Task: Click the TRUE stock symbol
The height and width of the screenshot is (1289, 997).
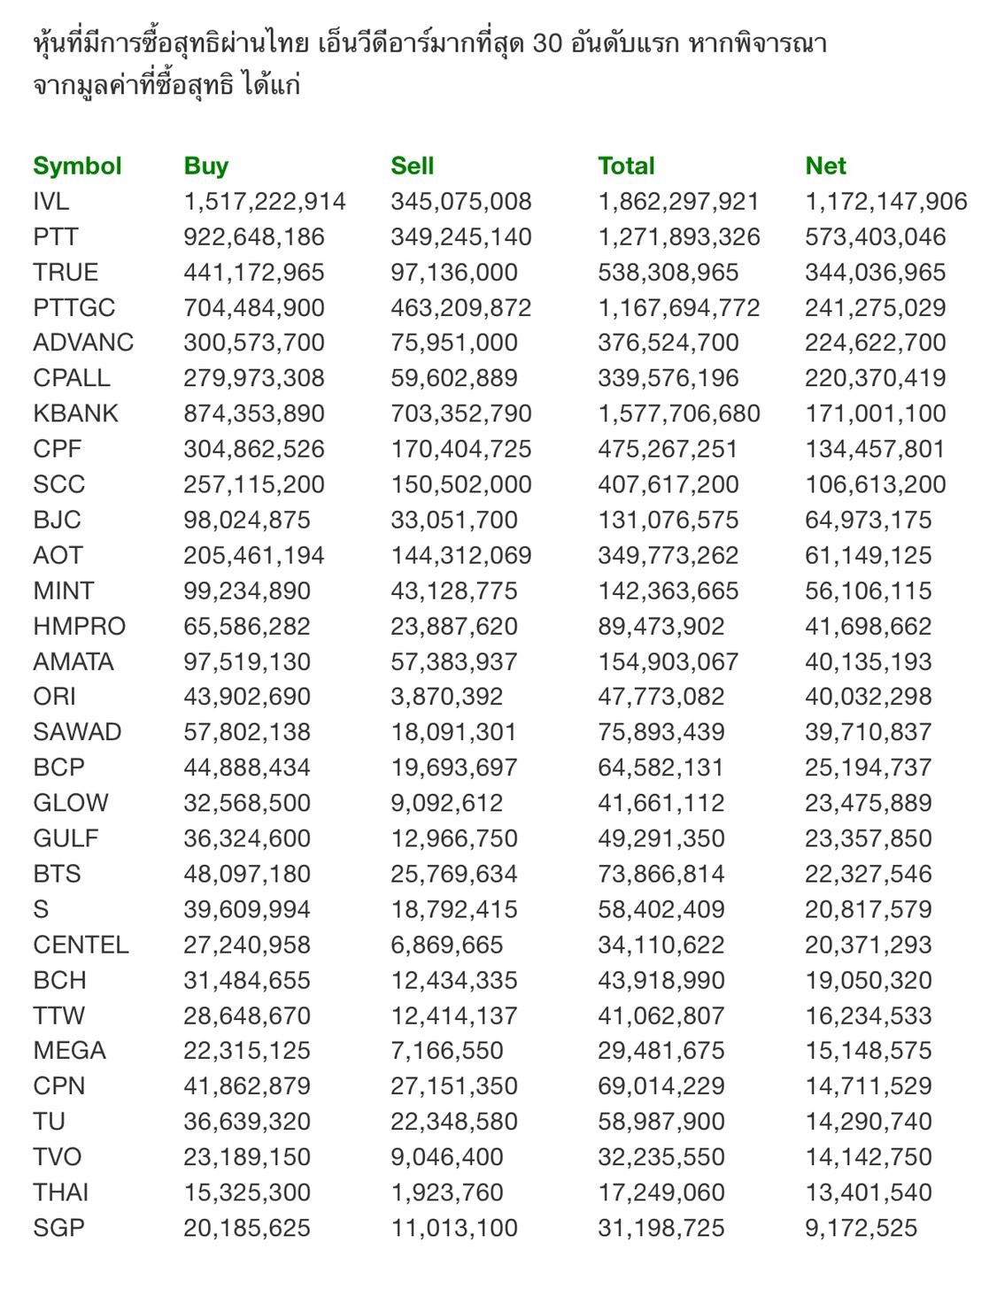Action: pos(66,272)
